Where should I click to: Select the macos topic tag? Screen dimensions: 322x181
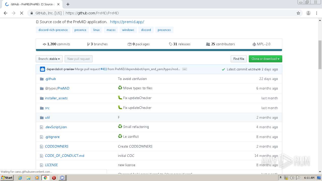111,30
